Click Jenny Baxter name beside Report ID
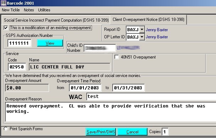 (157, 30)
